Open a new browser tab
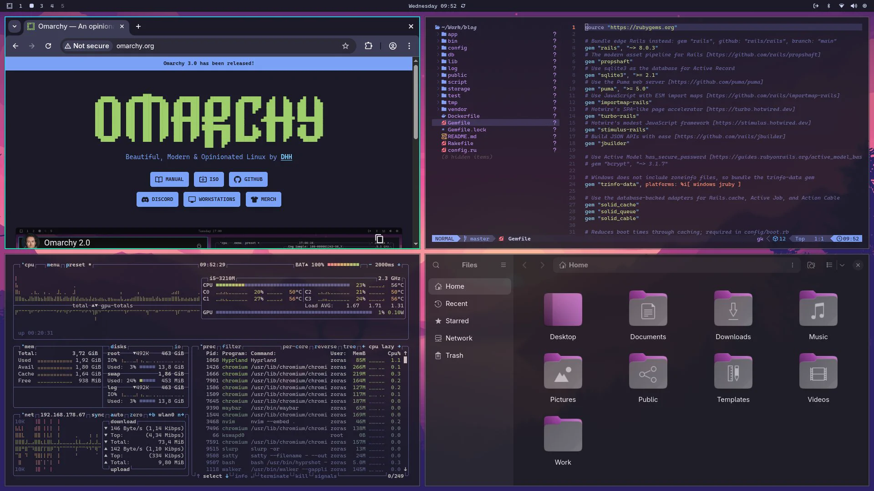This screenshot has width=874, height=491. click(x=138, y=26)
